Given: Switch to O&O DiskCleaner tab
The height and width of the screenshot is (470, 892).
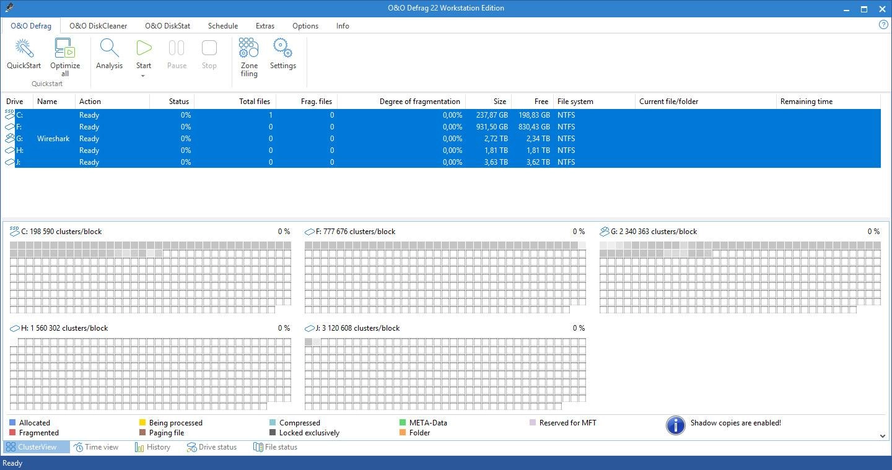Looking at the screenshot, I should coord(98,26).
